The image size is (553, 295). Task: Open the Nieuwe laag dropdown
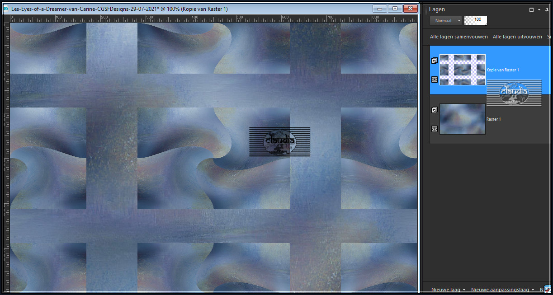click(448, 290)
